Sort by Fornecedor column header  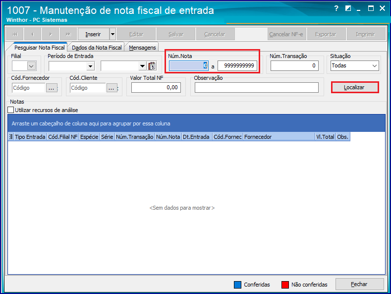tap(279, 137)
